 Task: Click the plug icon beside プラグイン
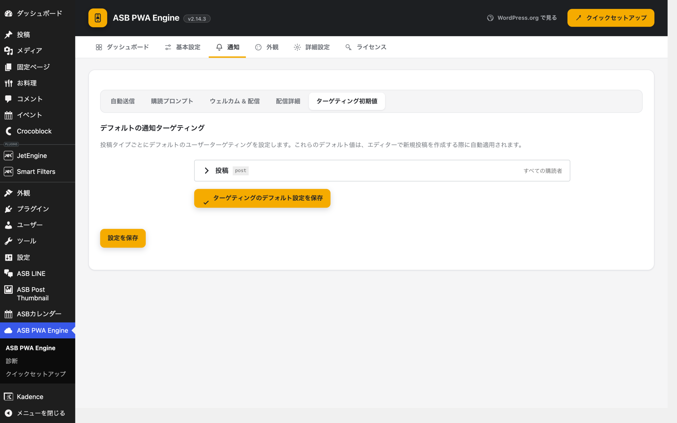[x=8, y=209]
